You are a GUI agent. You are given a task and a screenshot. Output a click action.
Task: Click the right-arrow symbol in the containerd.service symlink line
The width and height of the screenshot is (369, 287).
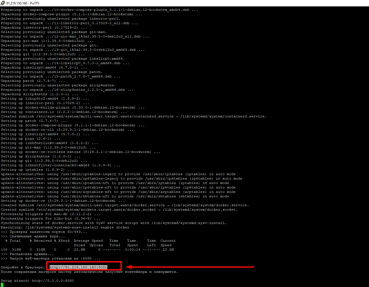pos(177,116)
